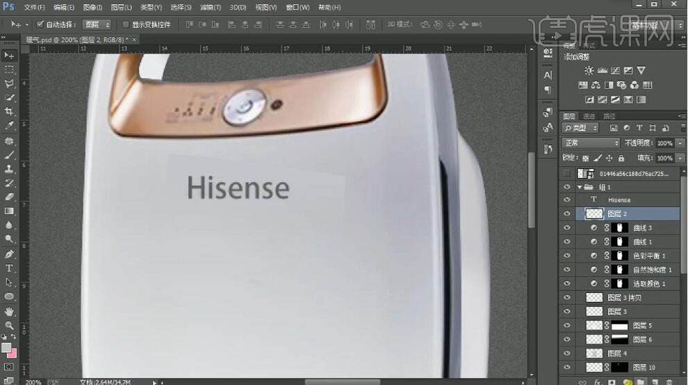Toggle visibility of 色彩平衡 1 layer
The image size is (688, 385).
tap(567, 256)
